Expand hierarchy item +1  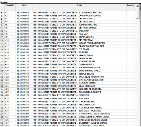point(6,13)
